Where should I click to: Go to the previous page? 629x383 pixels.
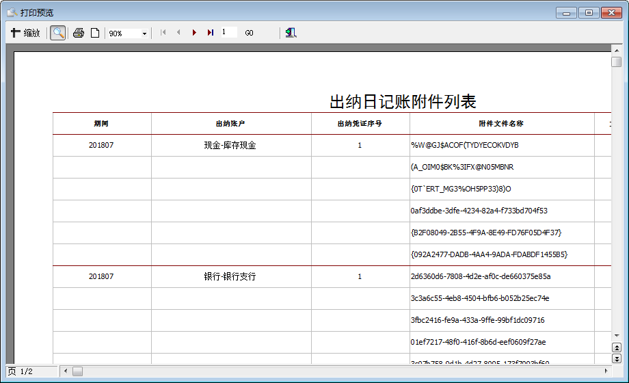point(178,33)
